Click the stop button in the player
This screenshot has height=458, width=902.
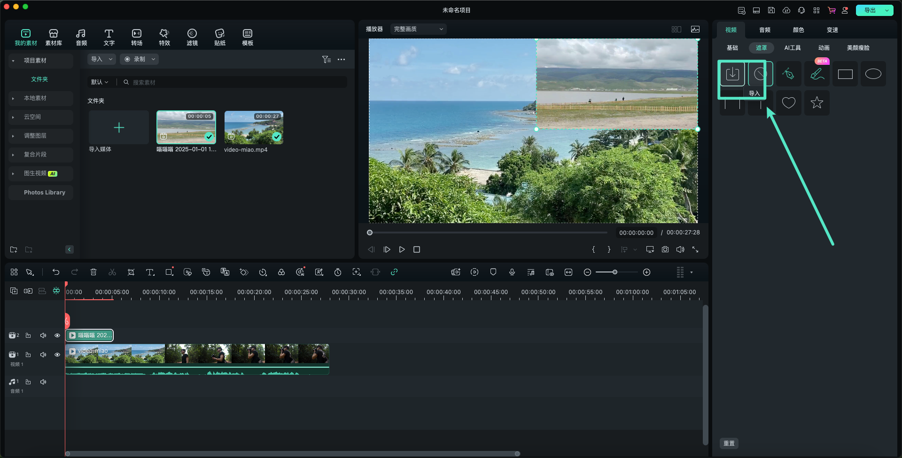[x=417, y=249]
